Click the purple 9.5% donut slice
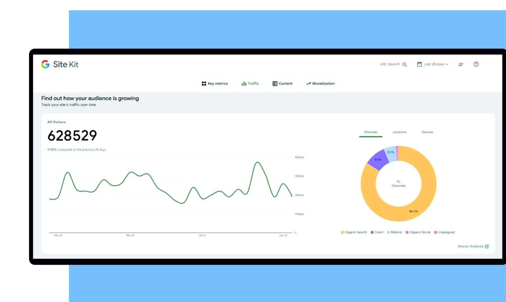506x302 pixels. point(378,159)
